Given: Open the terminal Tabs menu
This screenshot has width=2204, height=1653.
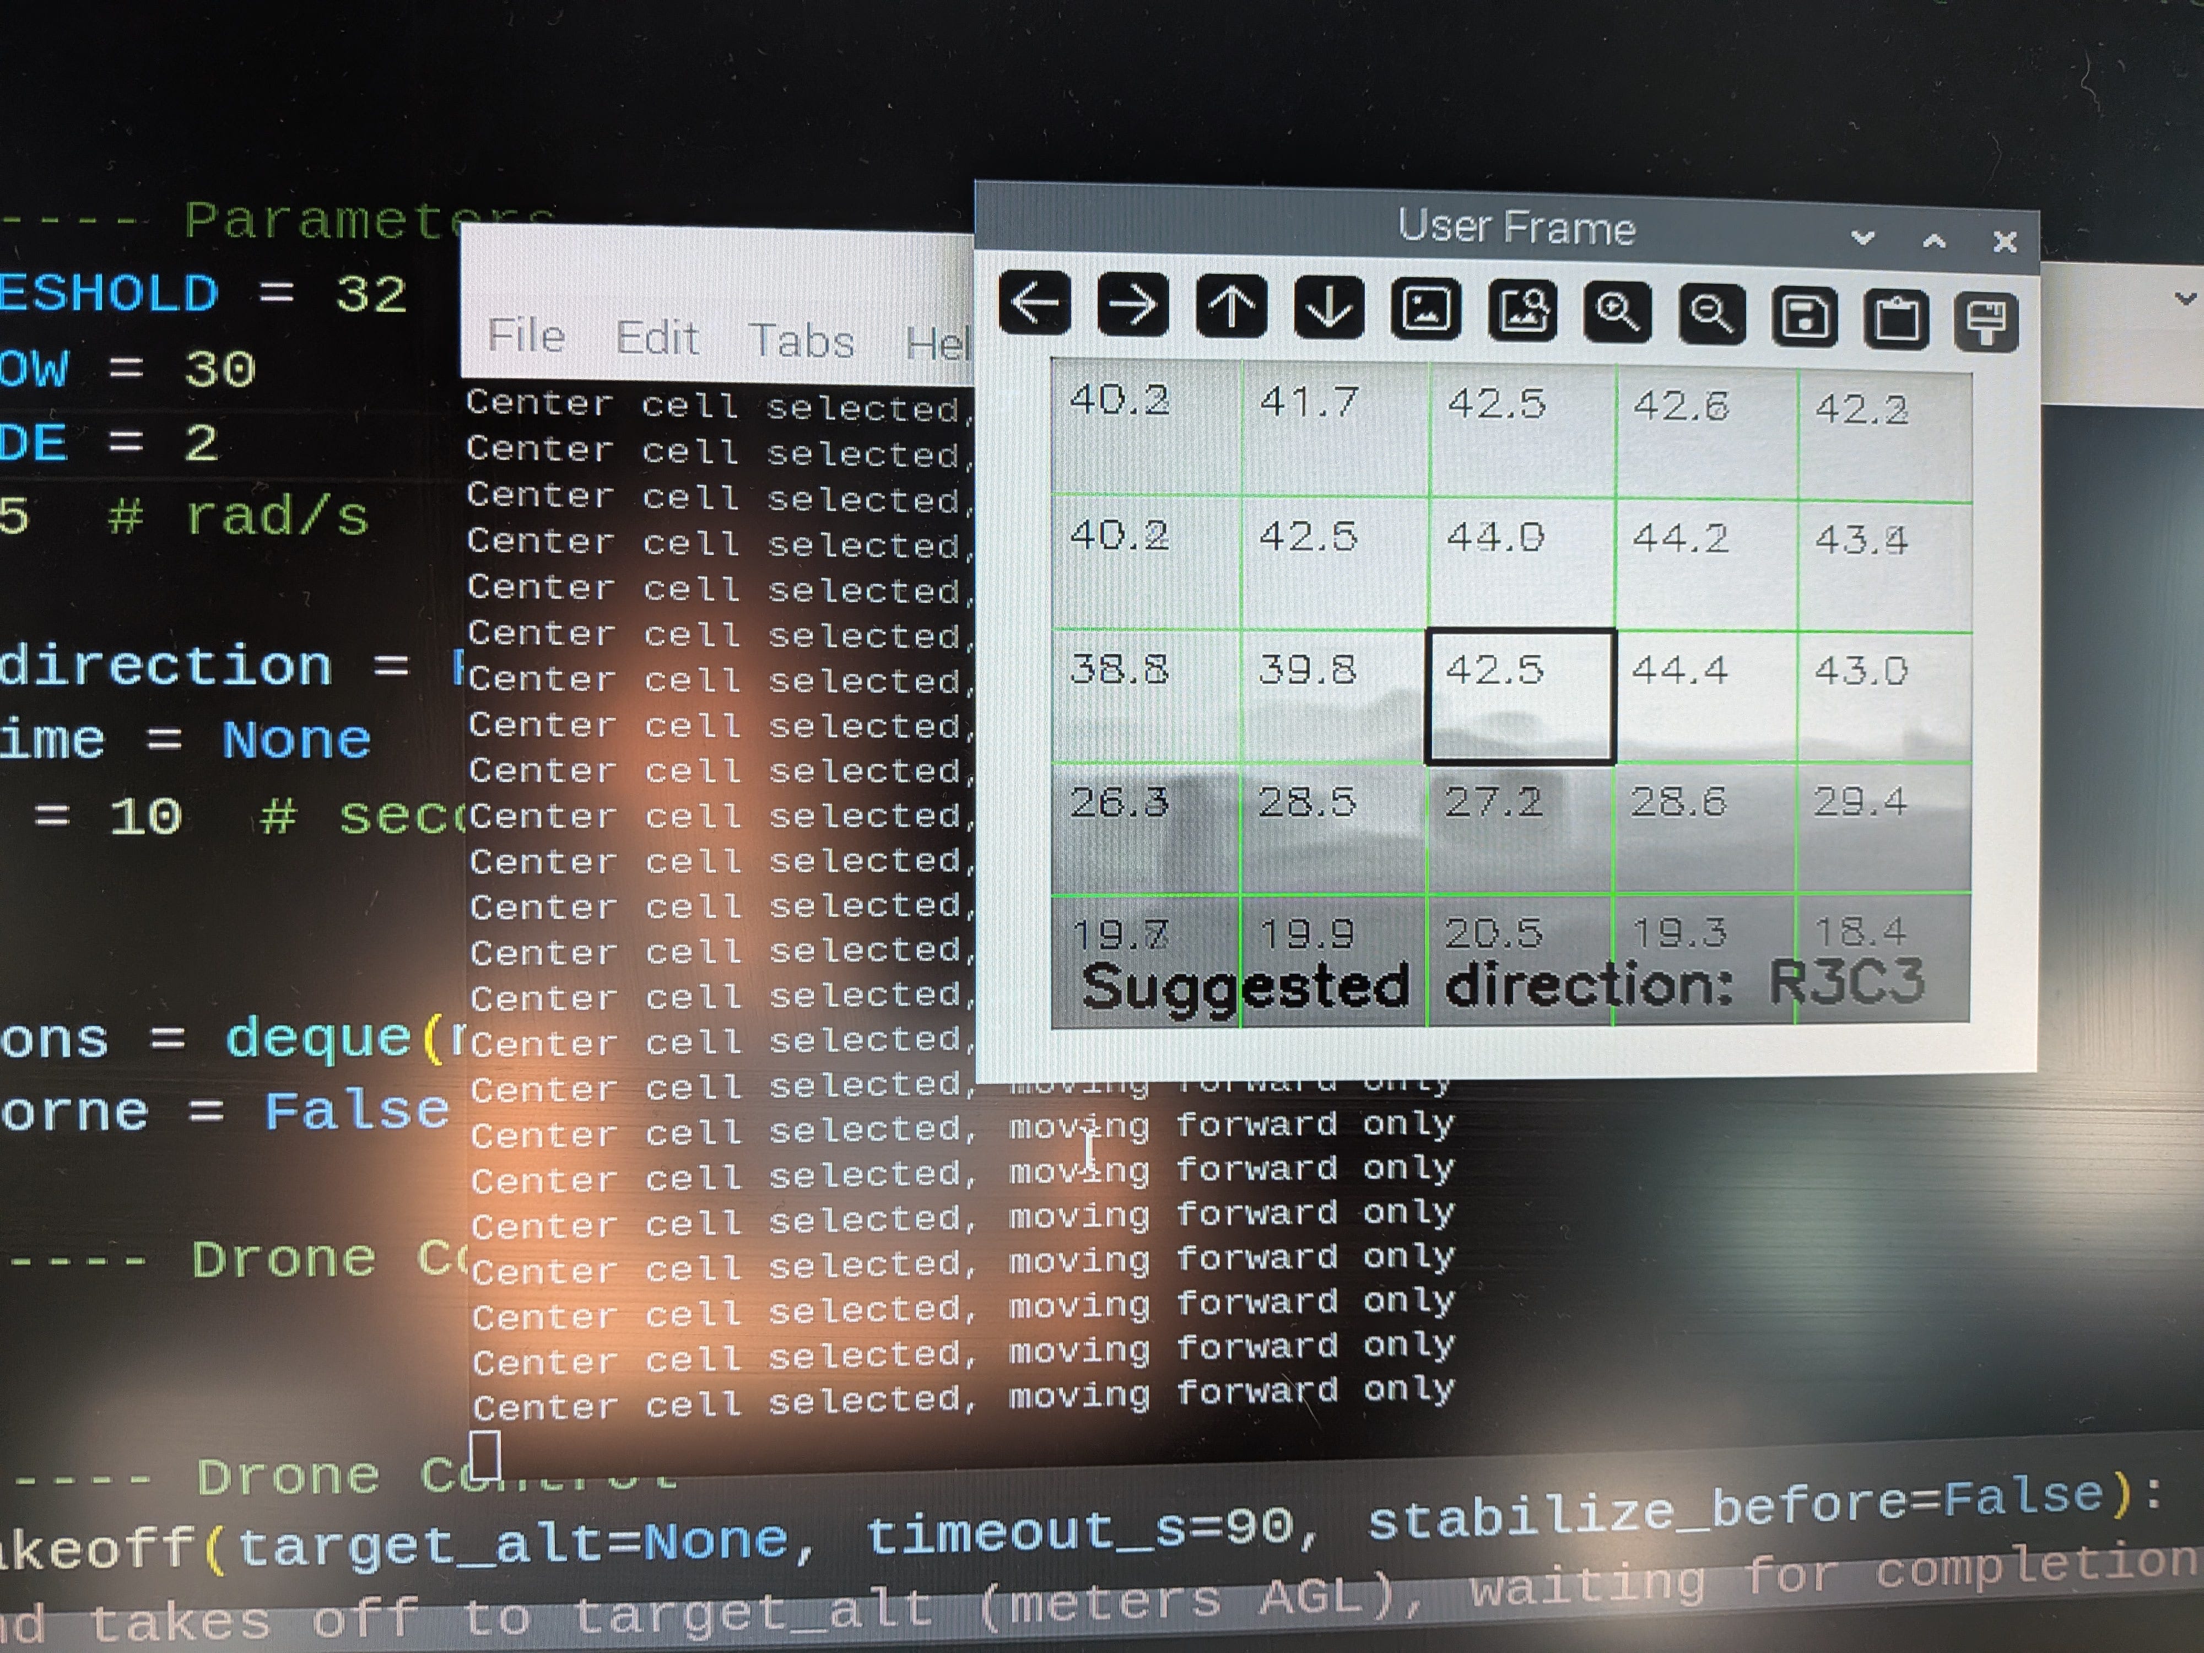Looking at the screenshot, I should click(x=801, y=342).
